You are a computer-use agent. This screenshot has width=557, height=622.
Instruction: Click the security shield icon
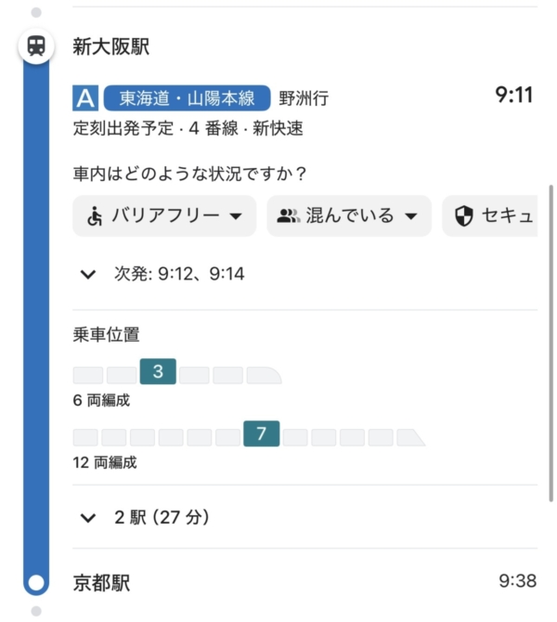point(464,216)
